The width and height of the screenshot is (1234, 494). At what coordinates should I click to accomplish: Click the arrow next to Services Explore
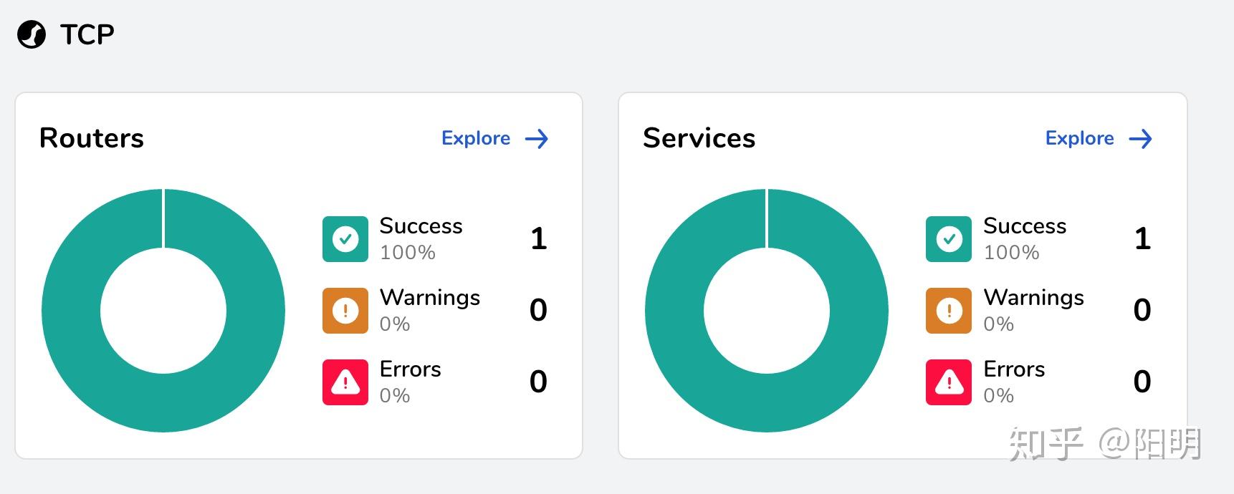click(1140, 139)
